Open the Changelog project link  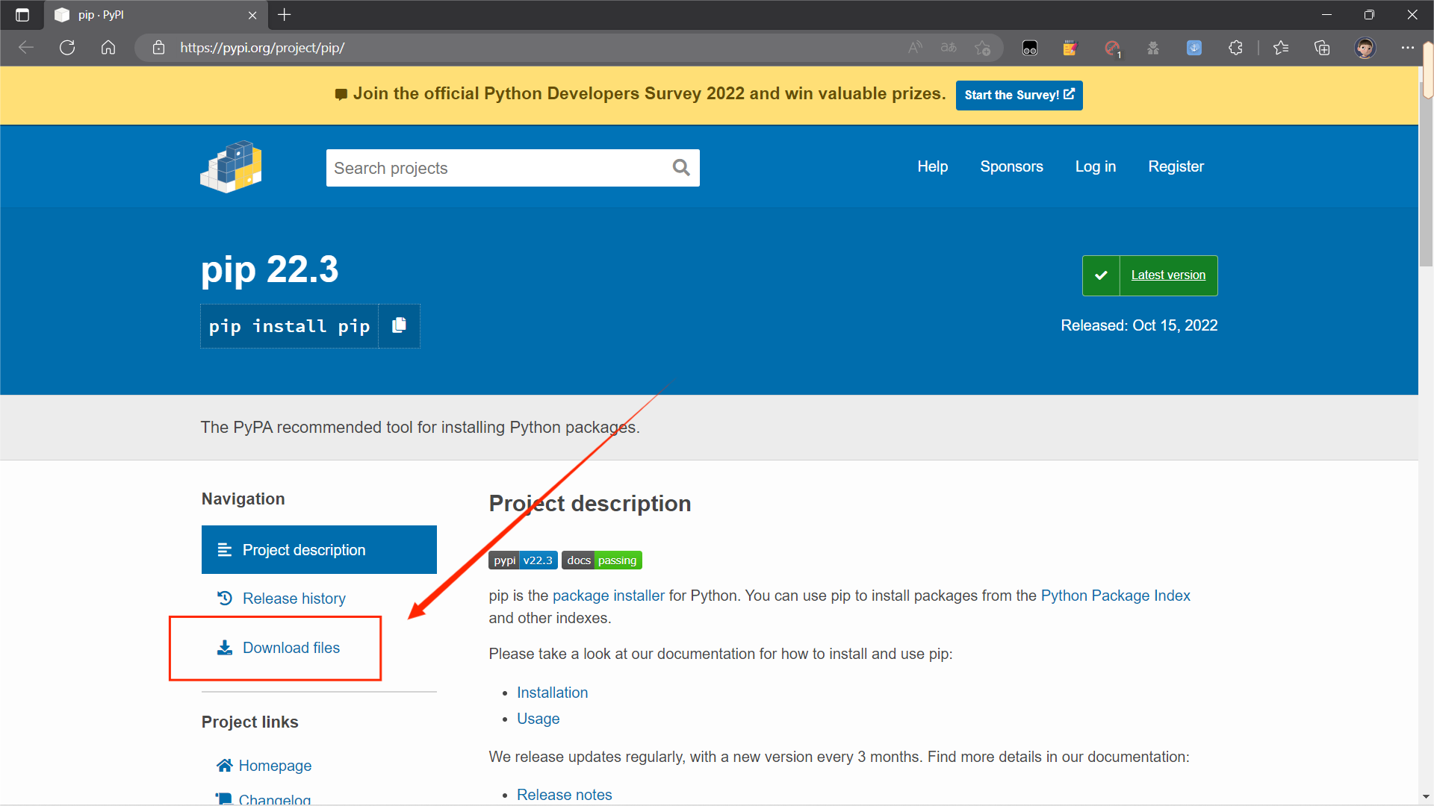pos(264,799)
